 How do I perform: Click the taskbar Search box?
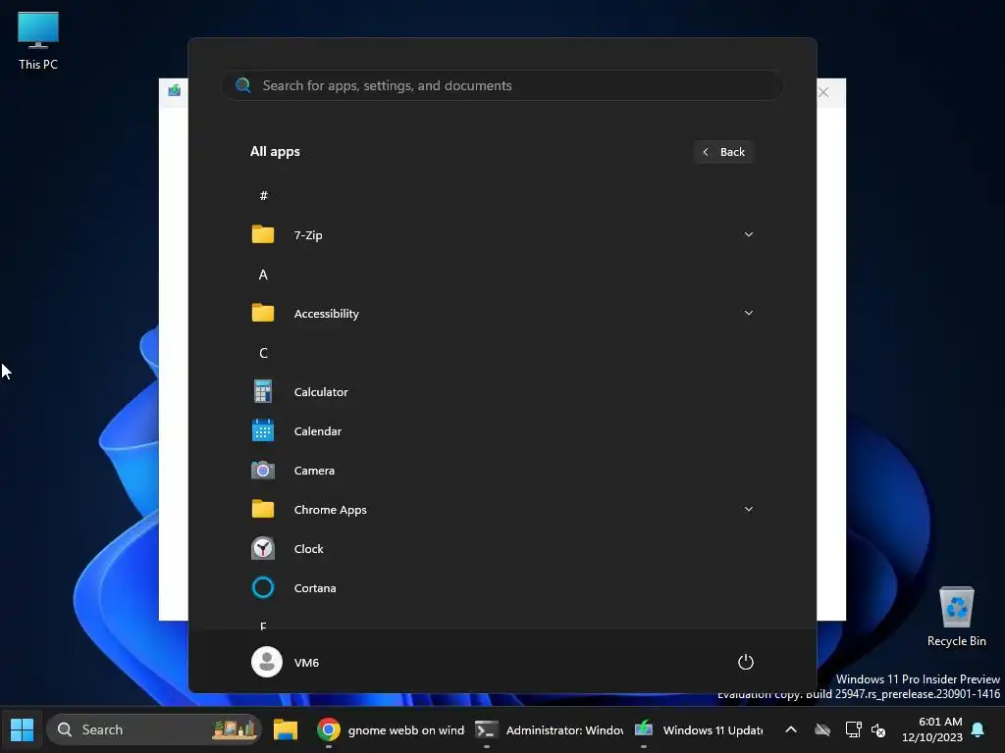[154, 729]
